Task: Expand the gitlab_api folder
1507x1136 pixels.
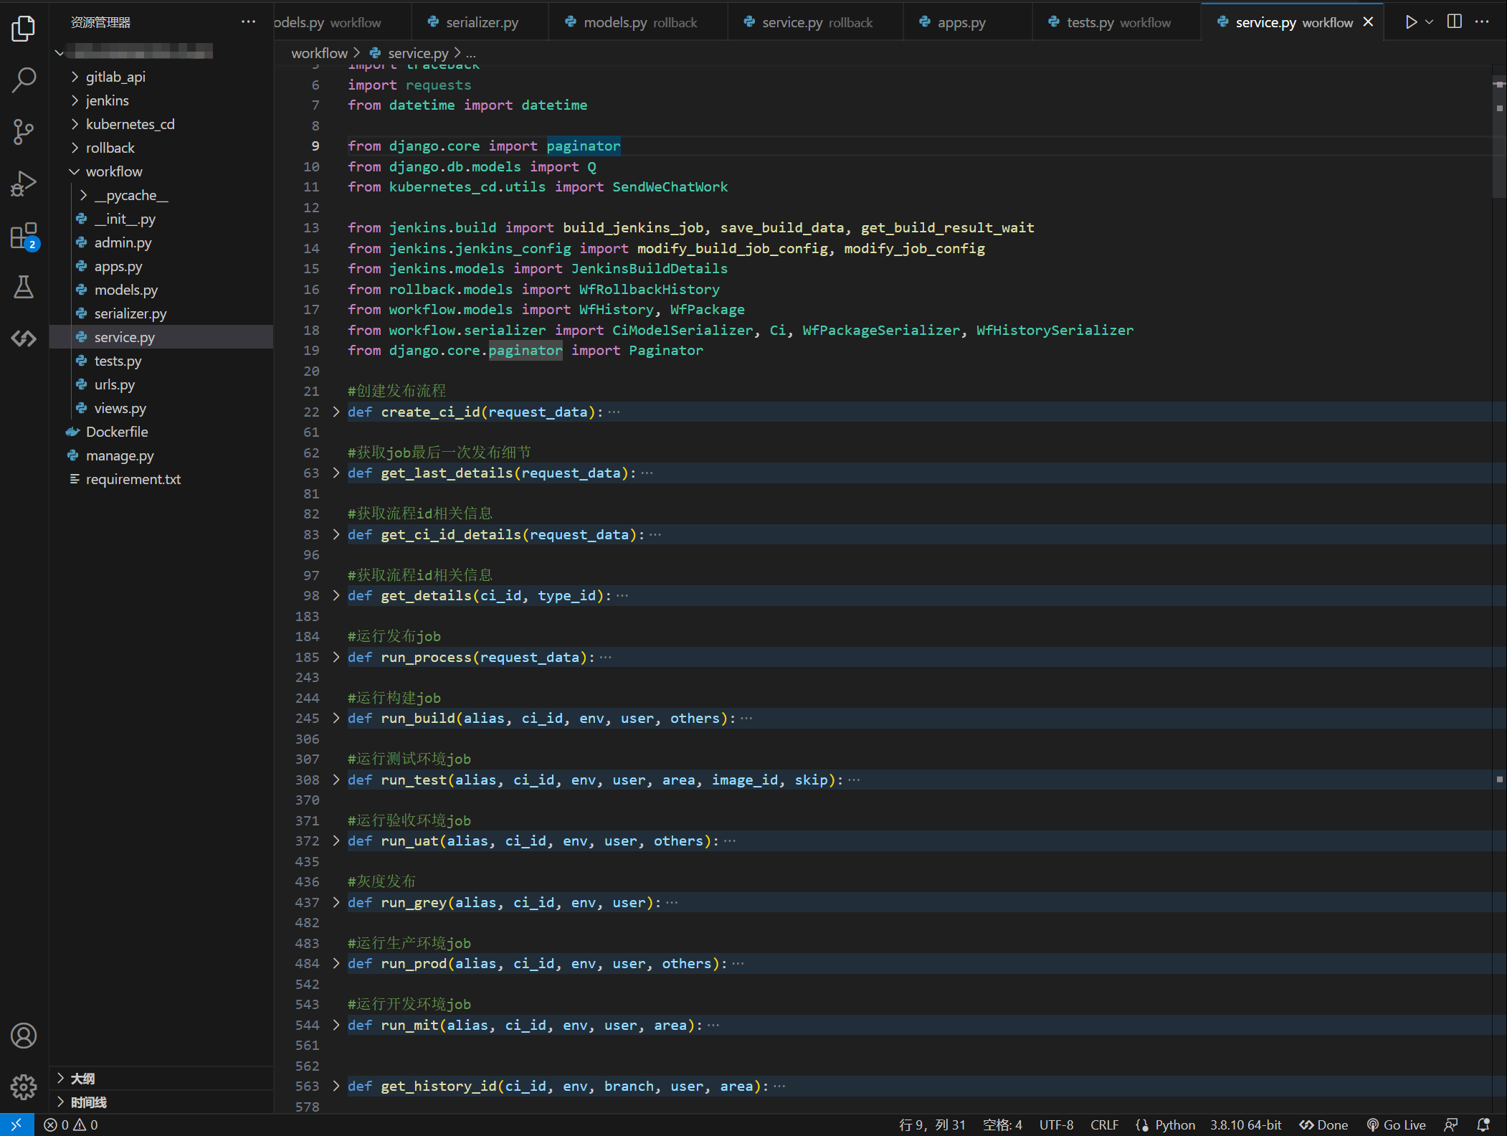Action: point(161,77)
